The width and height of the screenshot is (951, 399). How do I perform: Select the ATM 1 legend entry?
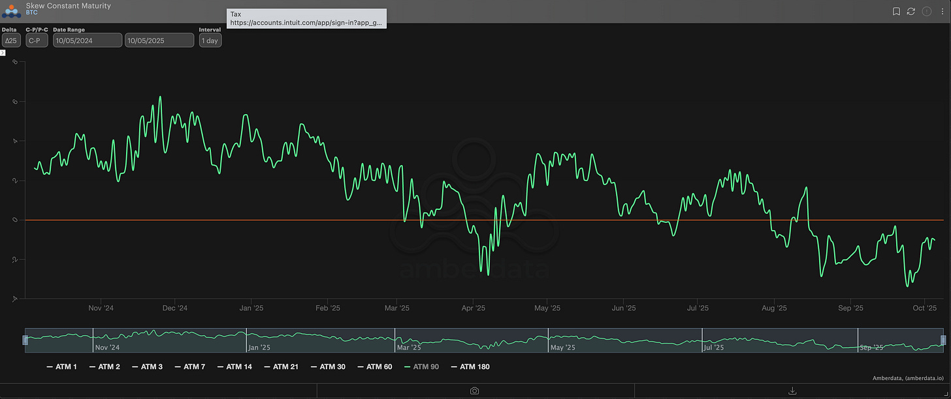coord(61,367)
